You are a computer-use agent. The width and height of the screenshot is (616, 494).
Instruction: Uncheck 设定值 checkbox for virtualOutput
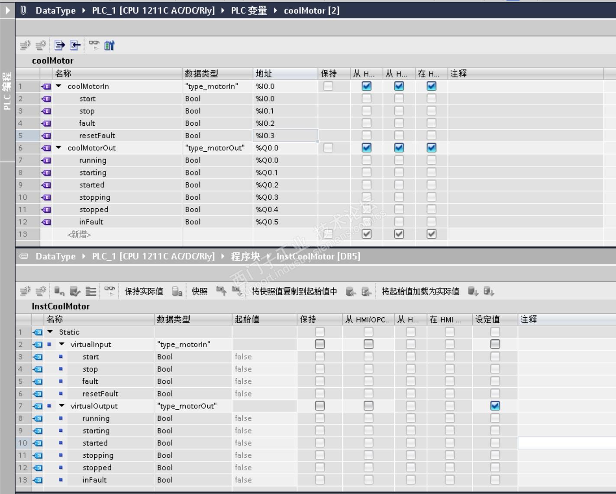point(495,406)
